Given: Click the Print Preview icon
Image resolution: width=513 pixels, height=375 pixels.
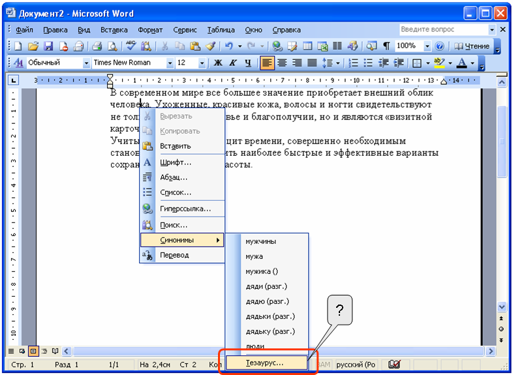Looking at the screenshot, I should (112, 46).
